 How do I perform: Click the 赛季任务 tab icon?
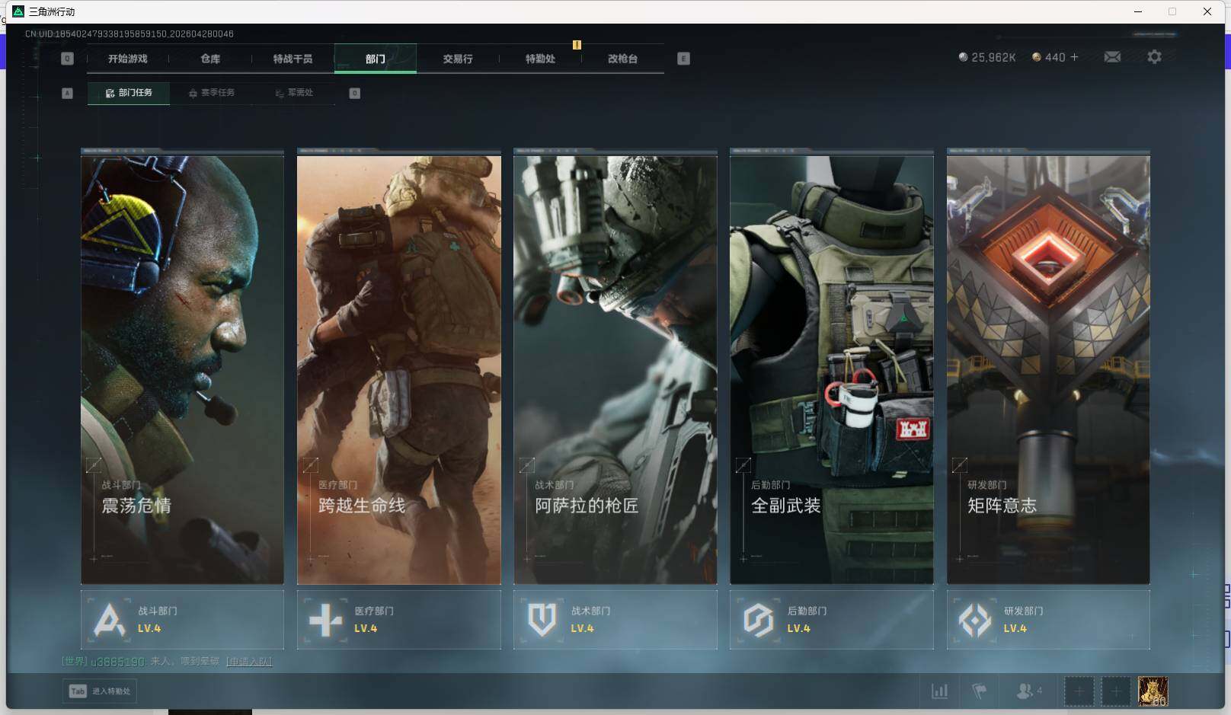click(x=193, y=93)
